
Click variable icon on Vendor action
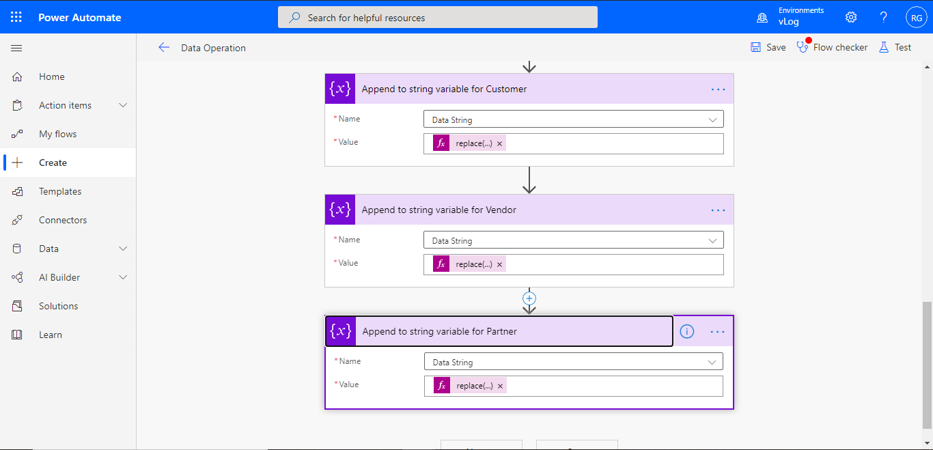(x=340, y=210)
